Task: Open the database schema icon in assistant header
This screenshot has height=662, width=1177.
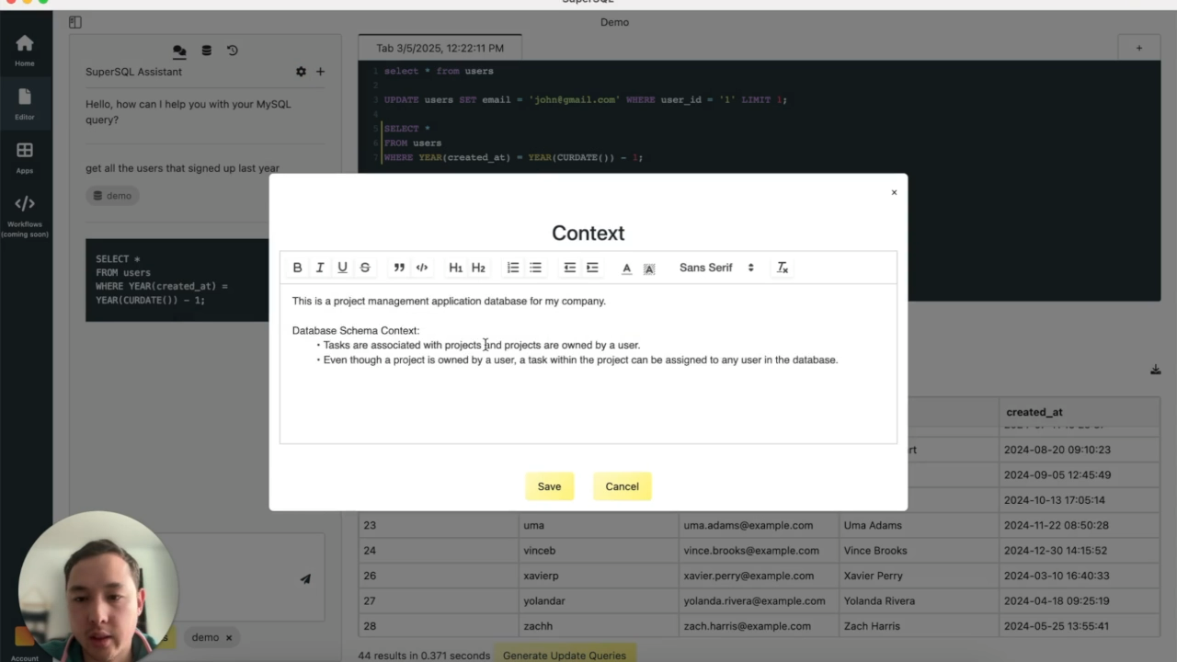Action: 206,51
